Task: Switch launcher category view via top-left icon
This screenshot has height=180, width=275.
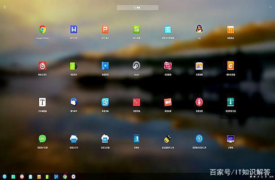Action: (x=5, y=7)
